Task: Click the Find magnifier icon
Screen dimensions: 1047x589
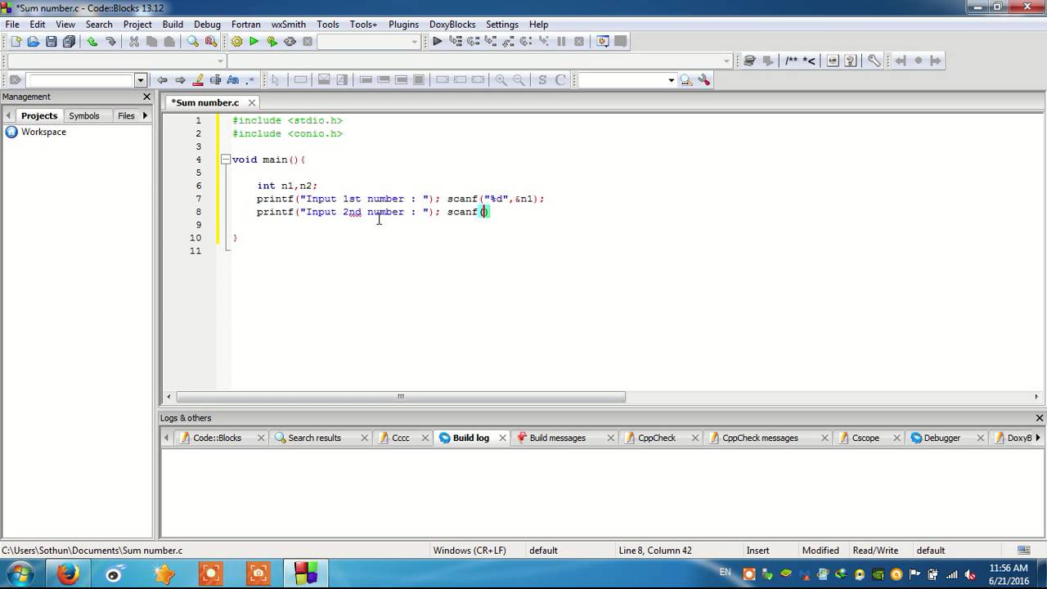Action: pyautogui.click(x=193, y=42)
